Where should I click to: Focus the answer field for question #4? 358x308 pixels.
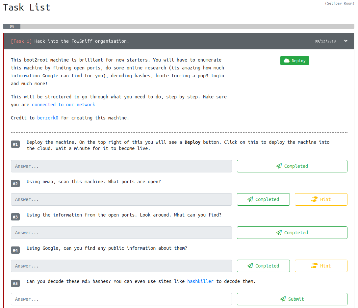tap(121, 266)
